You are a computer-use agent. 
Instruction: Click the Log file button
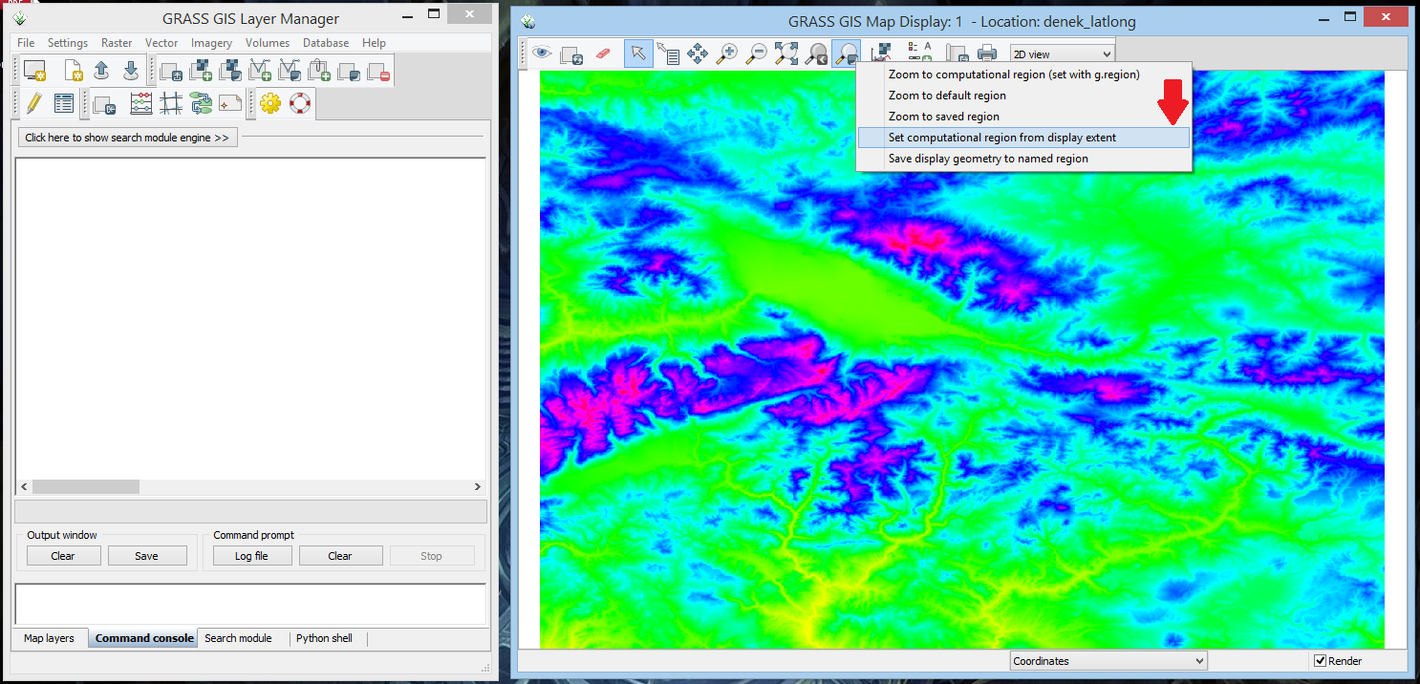click(x=252, y=556)
